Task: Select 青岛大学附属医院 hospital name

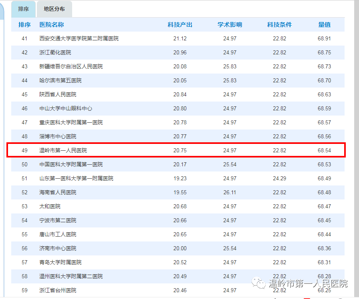Action: pos(61,262)
